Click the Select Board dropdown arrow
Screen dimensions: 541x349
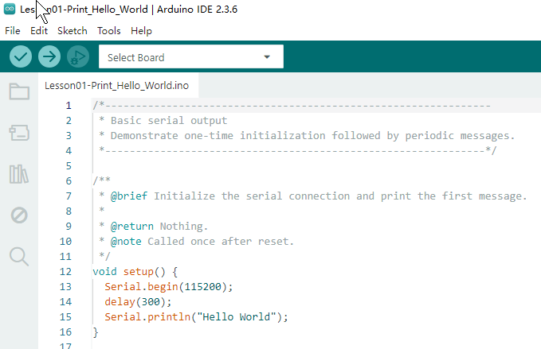tap(267, 57)
